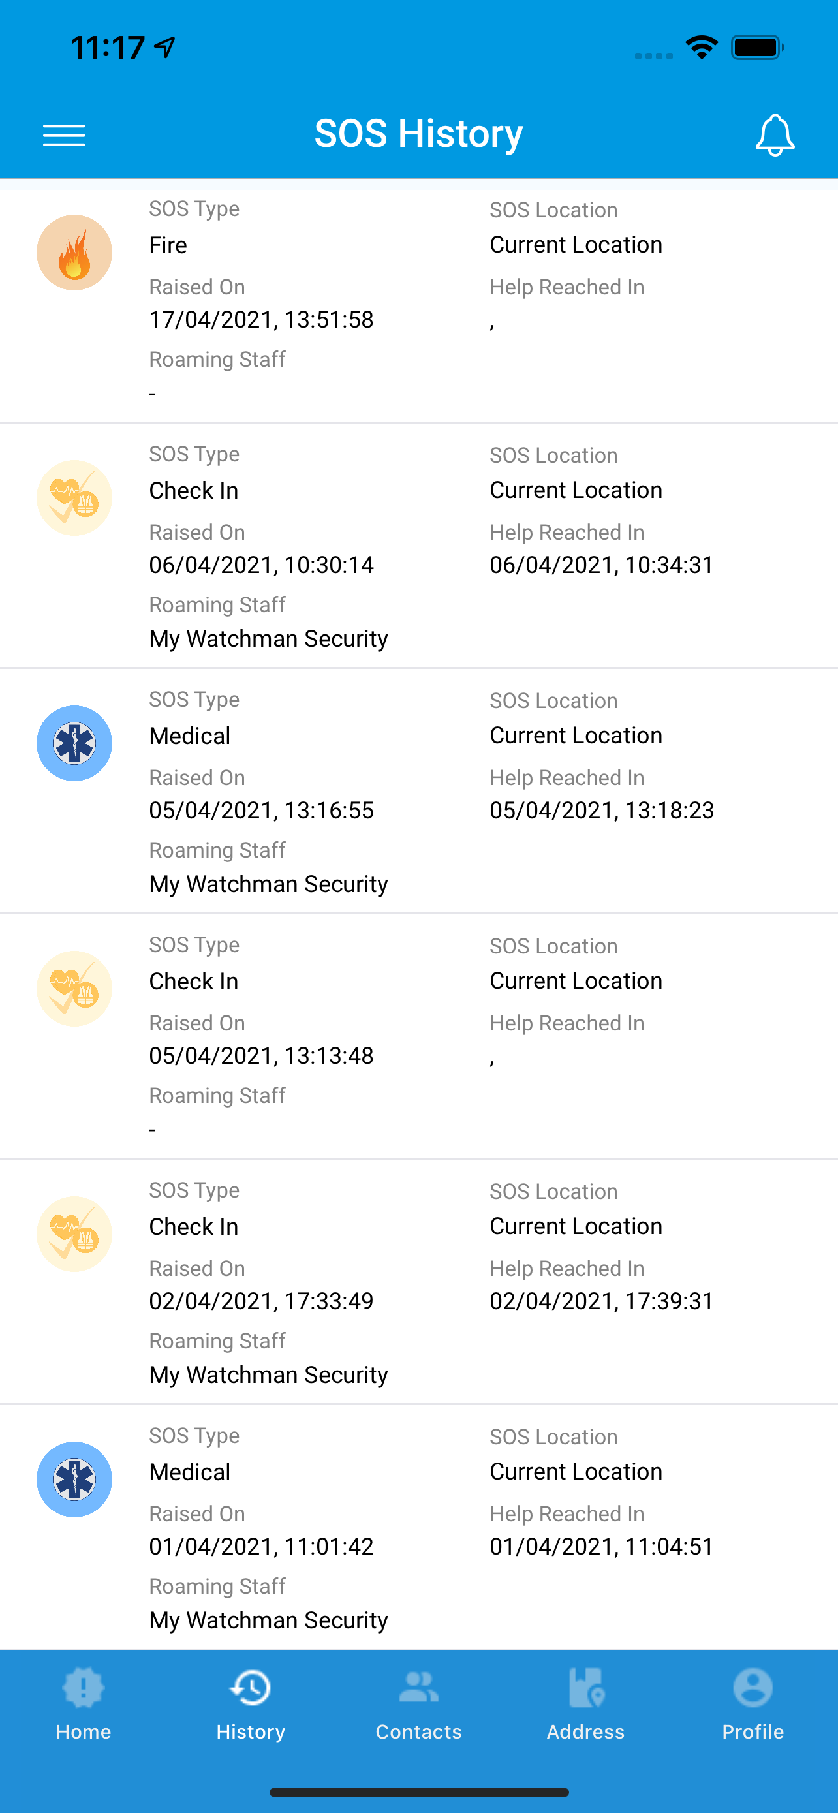
Task: Open the hamburger menu
Action: coord(64,134)
